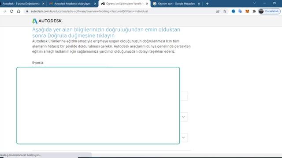
Task: Reload the current page
Action: point(11,11)
